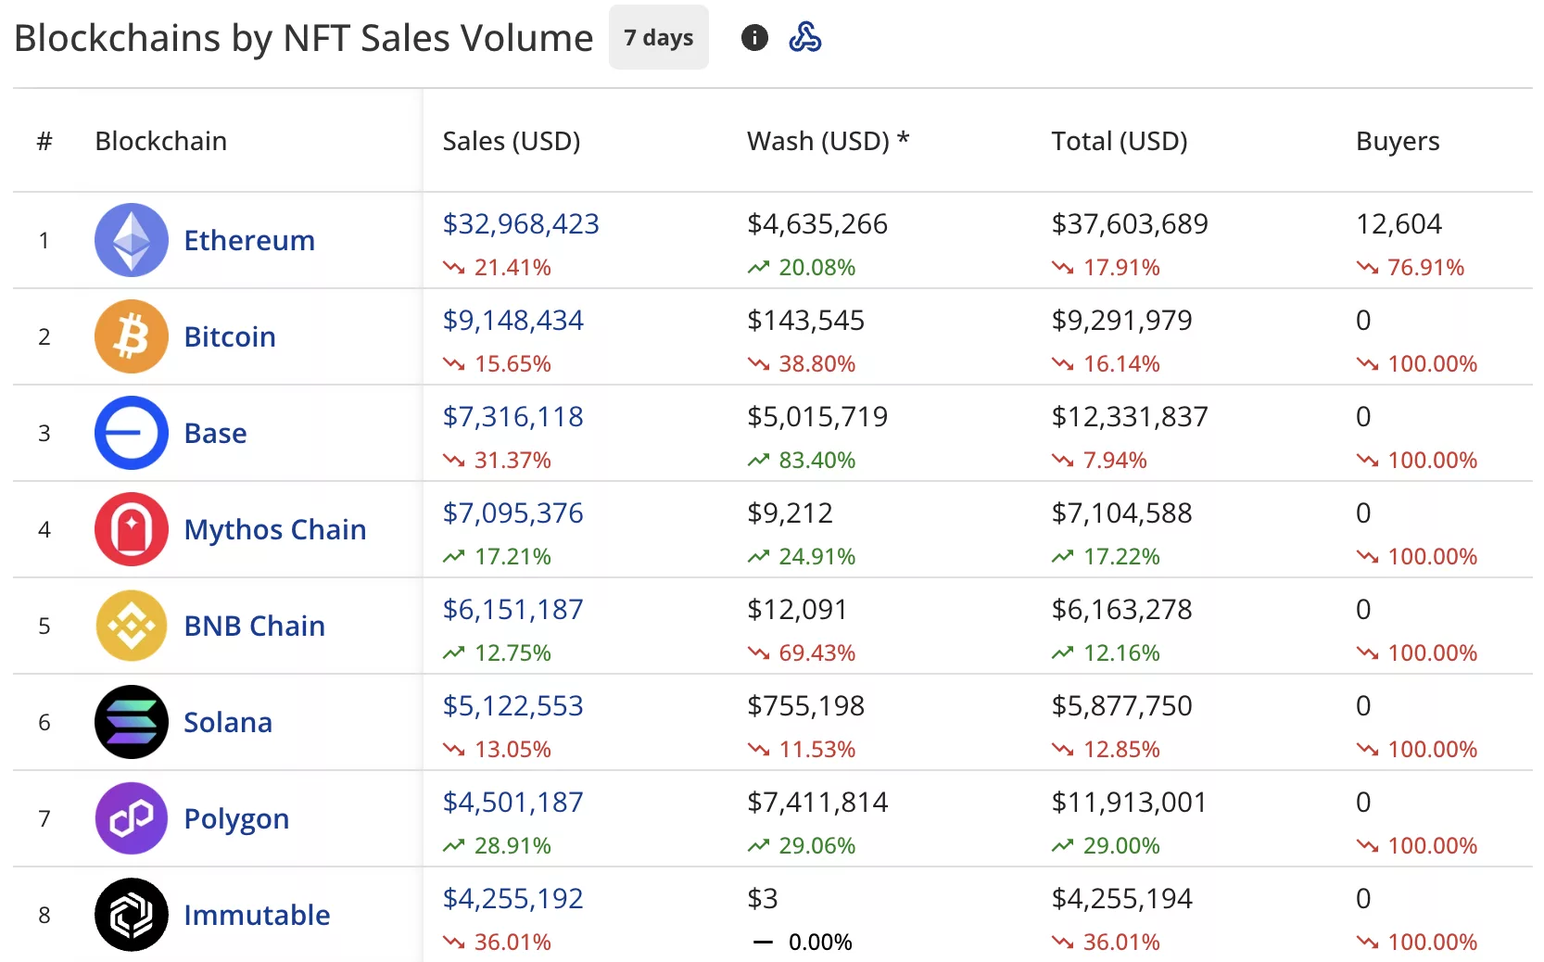Click Immutable's wash trading value $3

(x=761, y=898)
